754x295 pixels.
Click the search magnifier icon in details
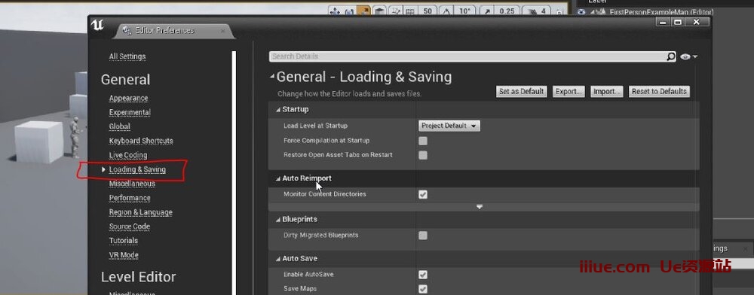pos(671,56)
